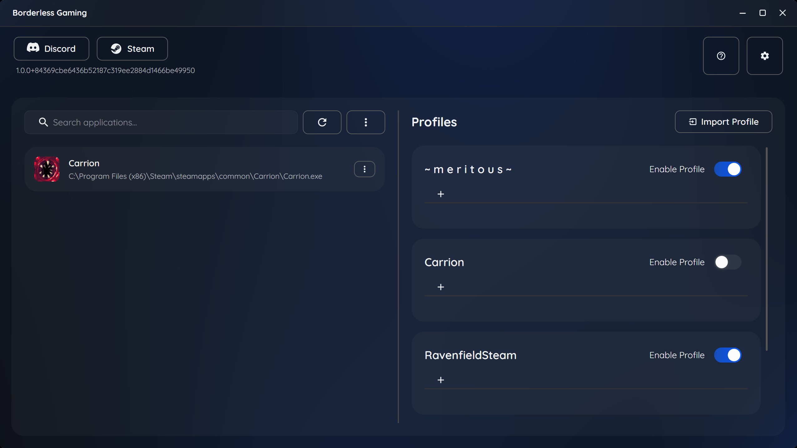Image resolution: width=797 pixels, height=448 pixels.
Task: Disable the ~meritous~ profile toggle
Action: click(x=727, y=169)
